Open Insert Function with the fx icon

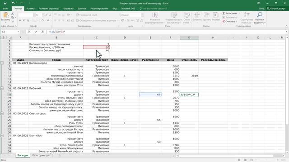(x=42, y=32)
